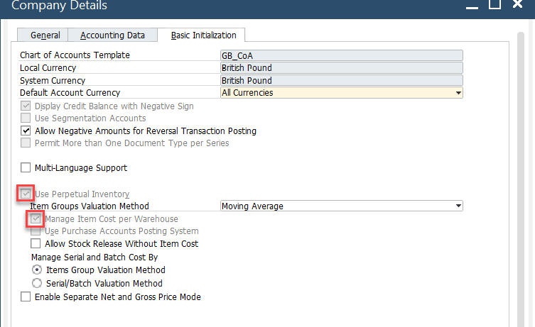The width and height of the screenshot is (535, 327).
Task: Click the Local Currency field
Action: coord(342,68)
